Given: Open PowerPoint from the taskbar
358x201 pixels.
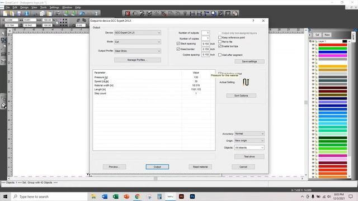Looking at the screenshot, I should click(x=126, y=197).
